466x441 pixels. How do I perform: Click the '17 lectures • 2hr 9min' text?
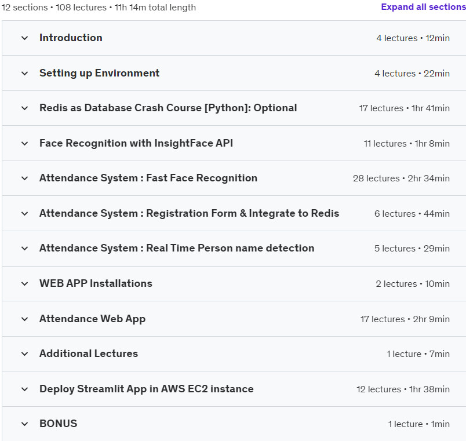405,319
